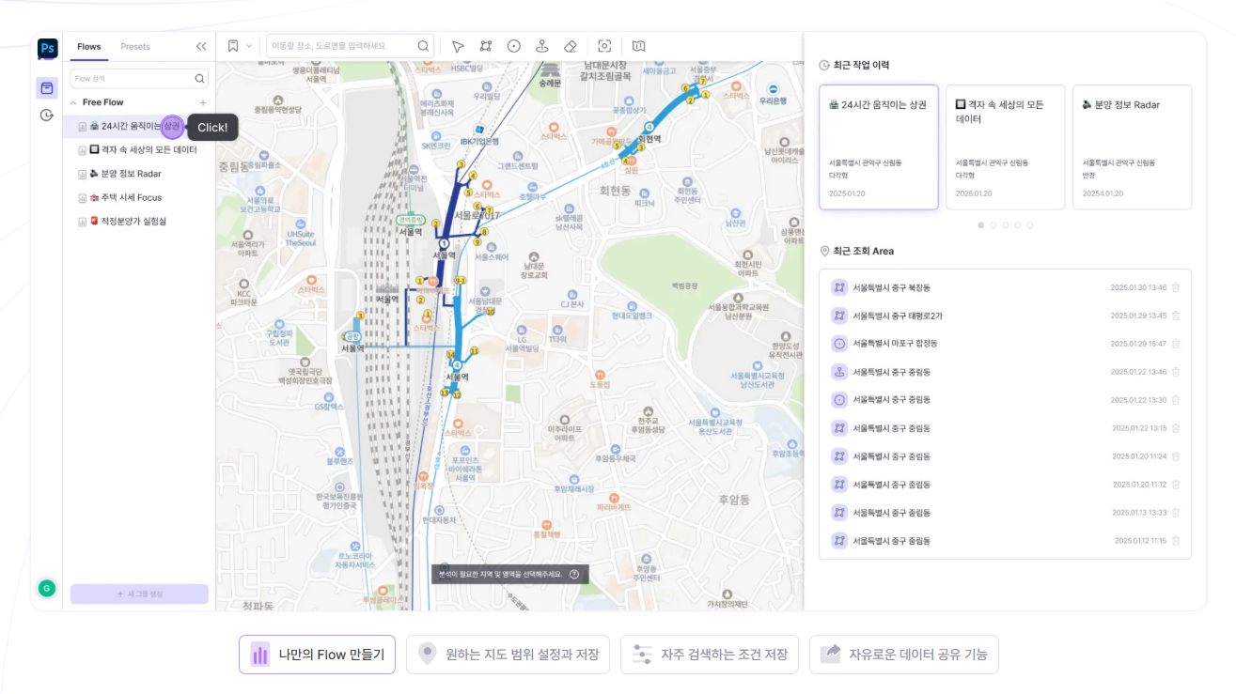Image resolution: width=1236 pixels, height=694 pixels.
Task: Select the 나만의 Flow 만들기 tab
Action: point(318,655)
